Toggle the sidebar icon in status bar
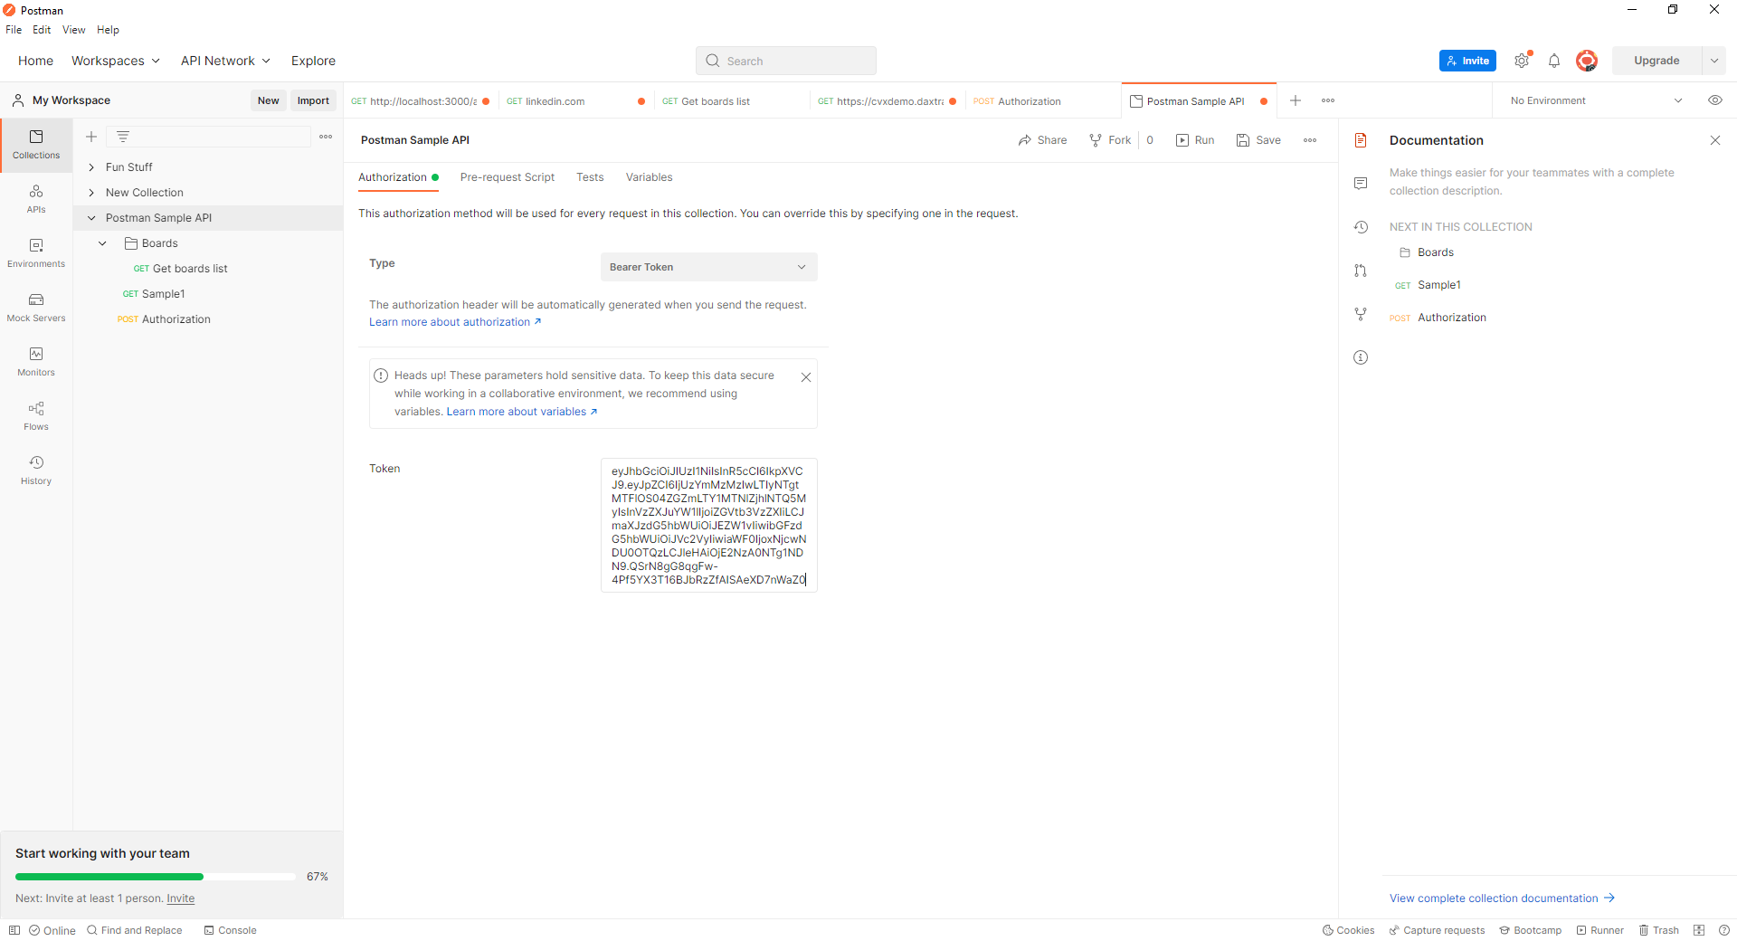Image resolution: width=1737 pixels, height=941 pixels. coord(14,930)
